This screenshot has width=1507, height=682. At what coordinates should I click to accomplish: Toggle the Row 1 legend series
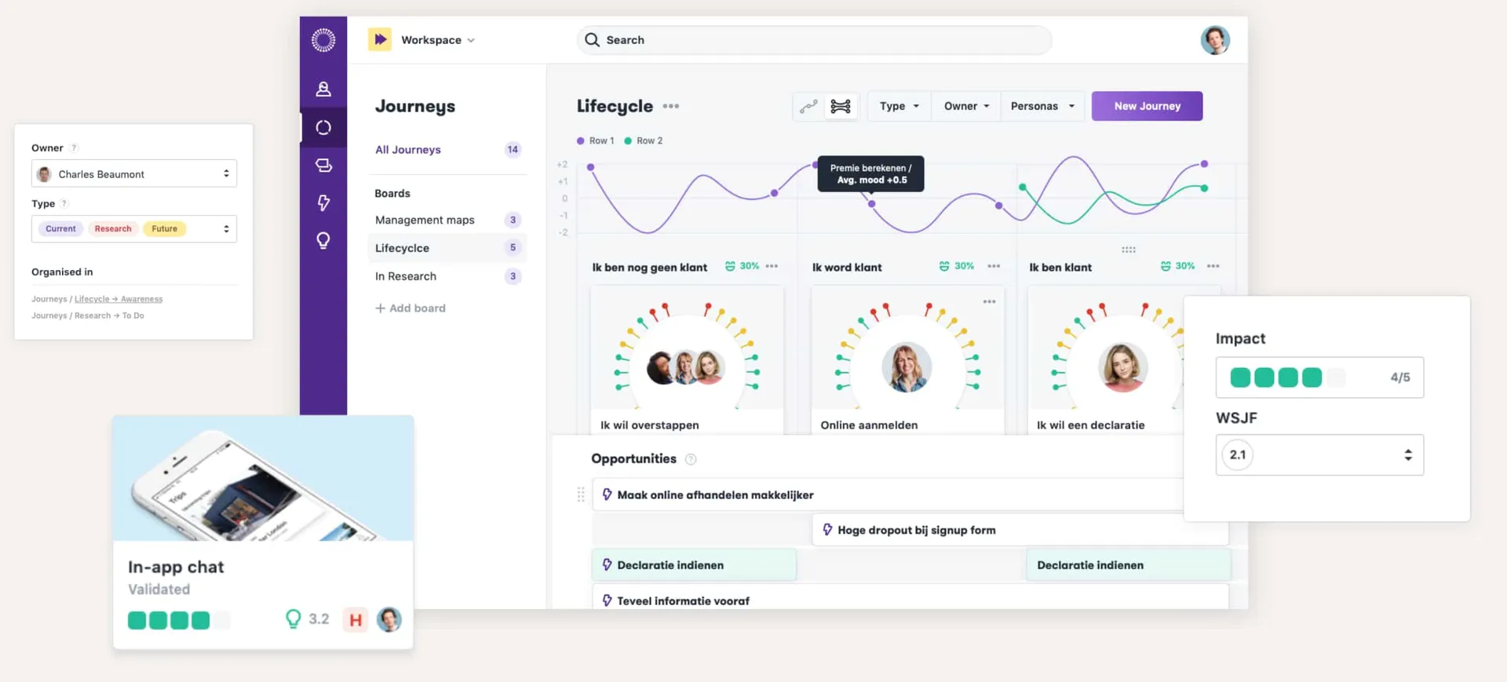tap(596, 140)
